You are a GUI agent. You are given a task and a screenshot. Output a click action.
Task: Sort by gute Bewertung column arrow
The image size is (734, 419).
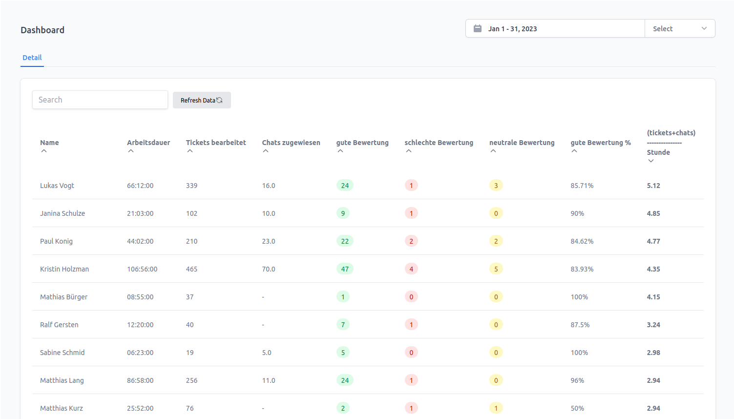pyautogui.click(x=340, y=151)
